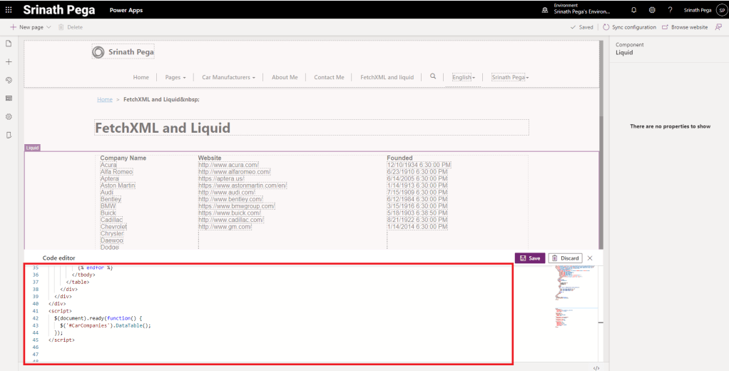729x371 pixels.
Task: Select the About Me menu item
Action: tap(285, 77)
